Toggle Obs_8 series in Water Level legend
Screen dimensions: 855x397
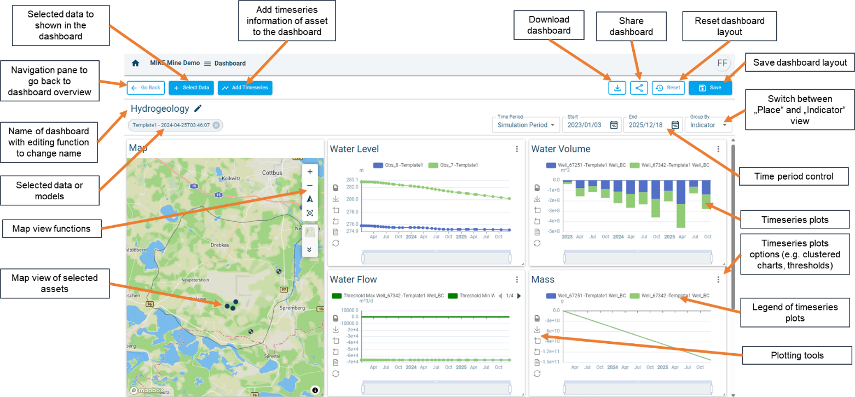pos(397,165)
